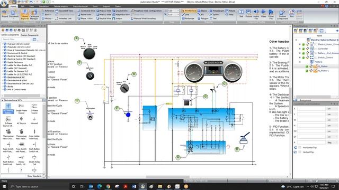Toggle the Horizontal Flip checkbox
Viewport: 339px width, 190px height.
coord(300,147)
